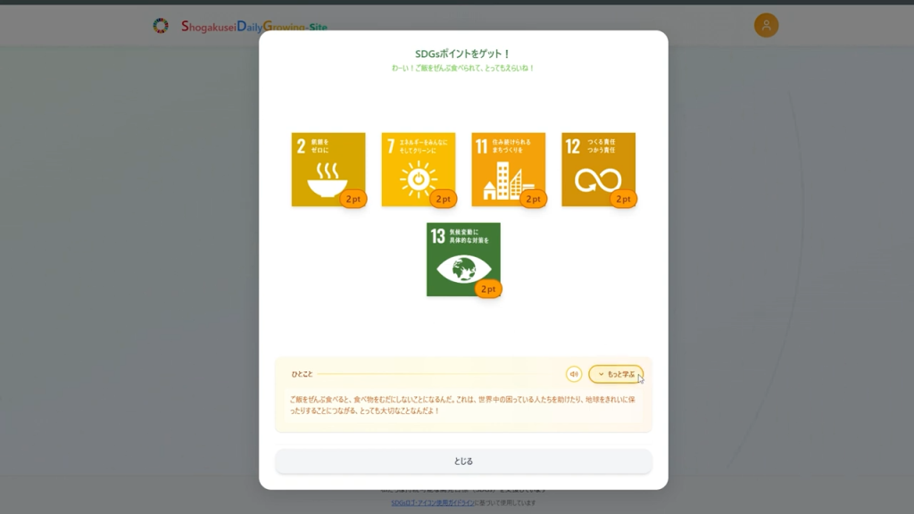The width and height of the screenshot is (914, 514).
Task: Click the SDGsポイントをゲット! heading
Action: [x=463, y=54]
